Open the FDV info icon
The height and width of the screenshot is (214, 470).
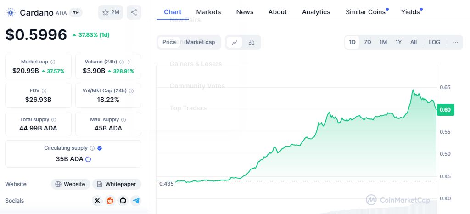point(44,91)
